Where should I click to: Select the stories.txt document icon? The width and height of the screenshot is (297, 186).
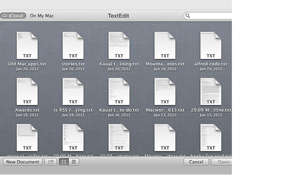click(x=73, y=46)
